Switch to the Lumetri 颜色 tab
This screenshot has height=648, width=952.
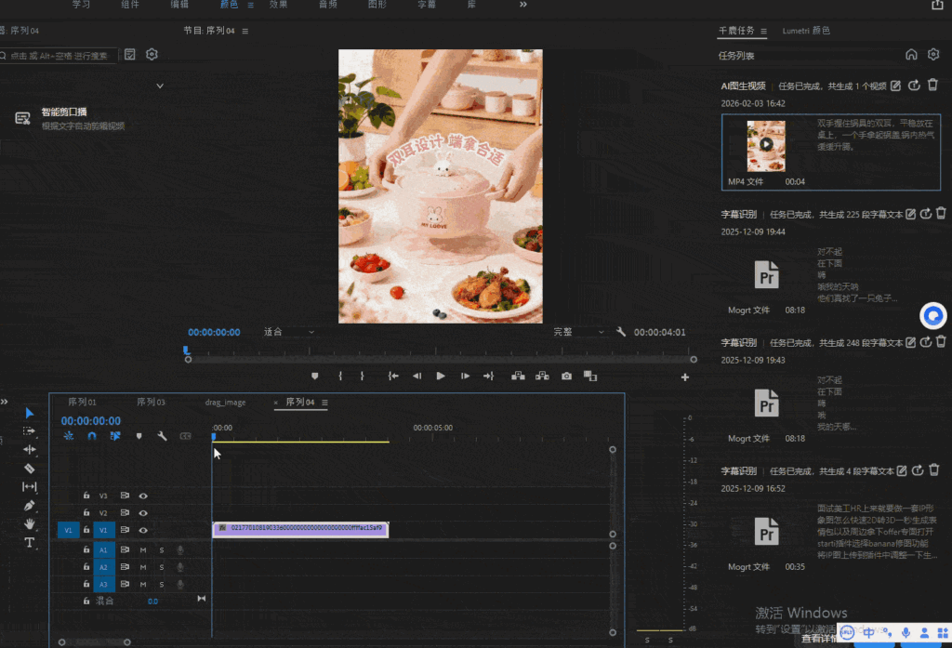click(806, 31)
